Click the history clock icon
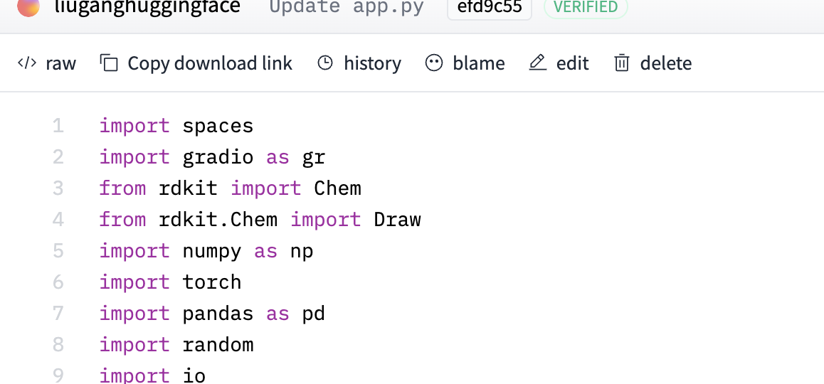Screen dimensions: 824x384 pos(325,63)
